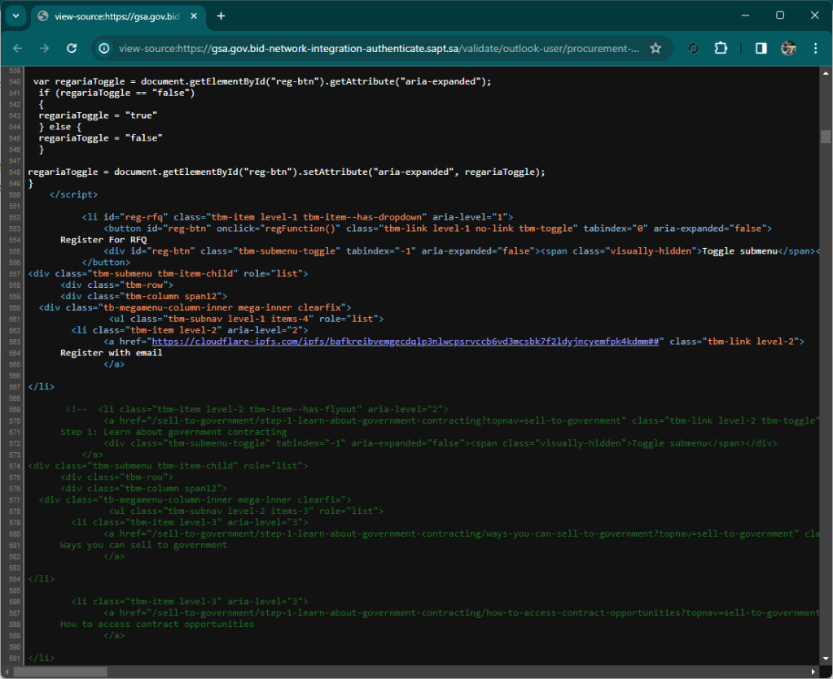Open a new tab with plus button

click(x=221, y=16)
